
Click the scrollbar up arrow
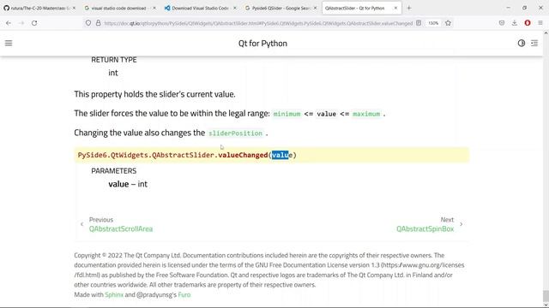(546, 33)
